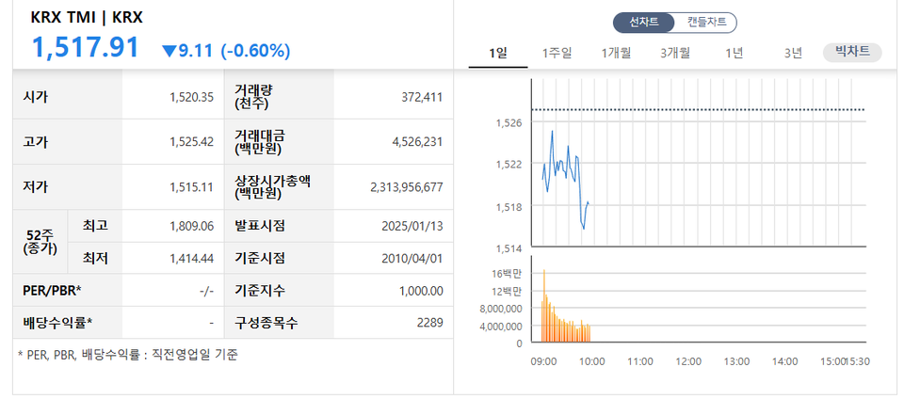Image resolution: width=904 pixels, height=399 pixels.
Task: Click the 거래량 (천주) label
Action: 254,97
